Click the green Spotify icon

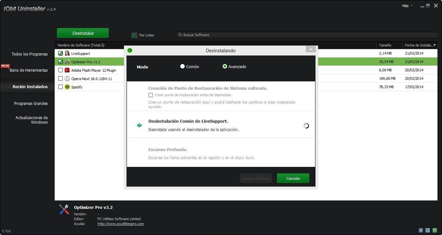(x=67, y=87)
